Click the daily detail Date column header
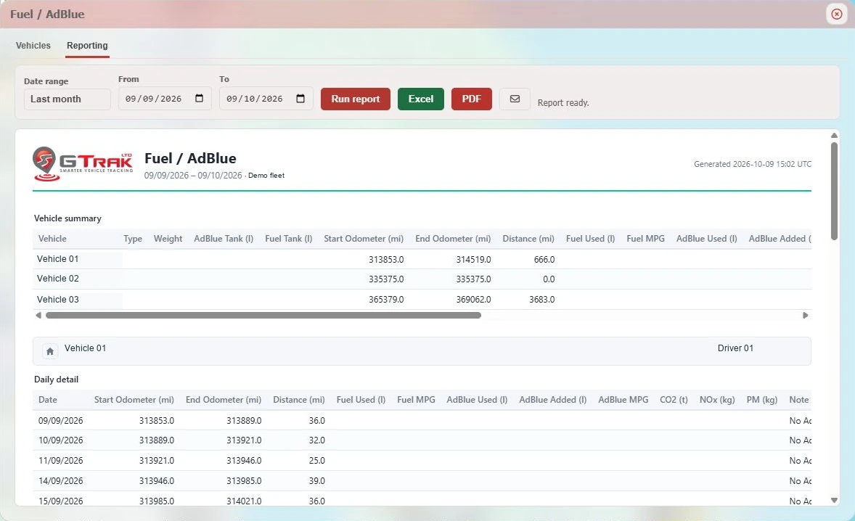855x521 pixels. point(47,400)
